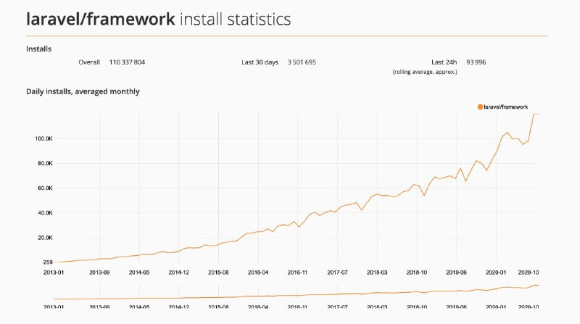Click the 60.0K y-axis label
580x324 pixels.
45,188
